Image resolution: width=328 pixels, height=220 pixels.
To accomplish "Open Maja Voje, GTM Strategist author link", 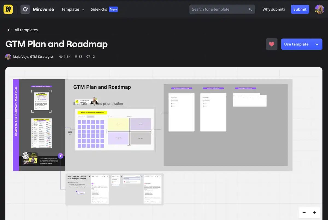I will pos(33,57).
